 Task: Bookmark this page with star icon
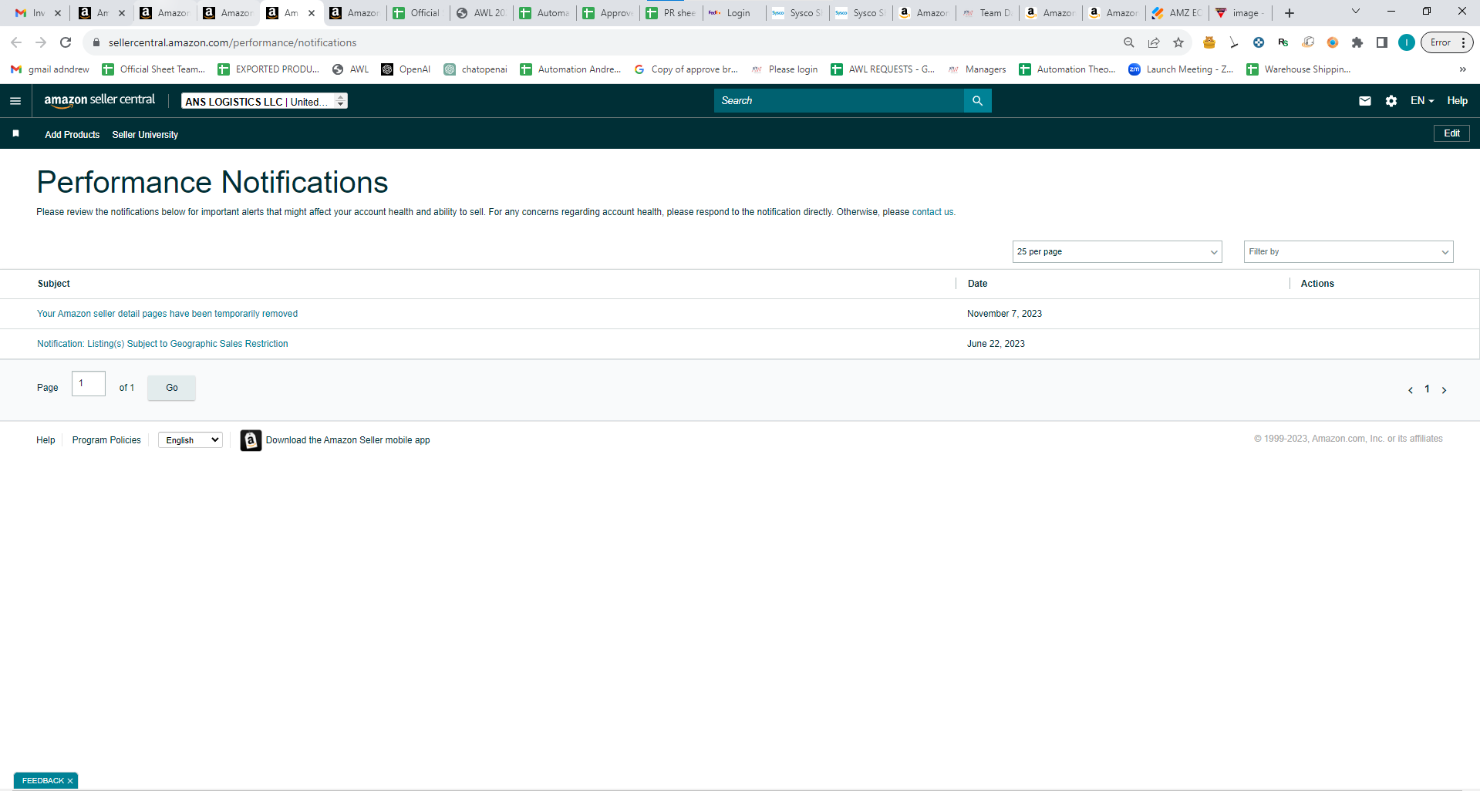[x=1178, y=42]
